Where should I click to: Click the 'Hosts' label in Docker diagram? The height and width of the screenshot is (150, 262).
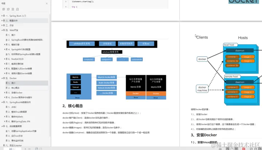(243, 38)
